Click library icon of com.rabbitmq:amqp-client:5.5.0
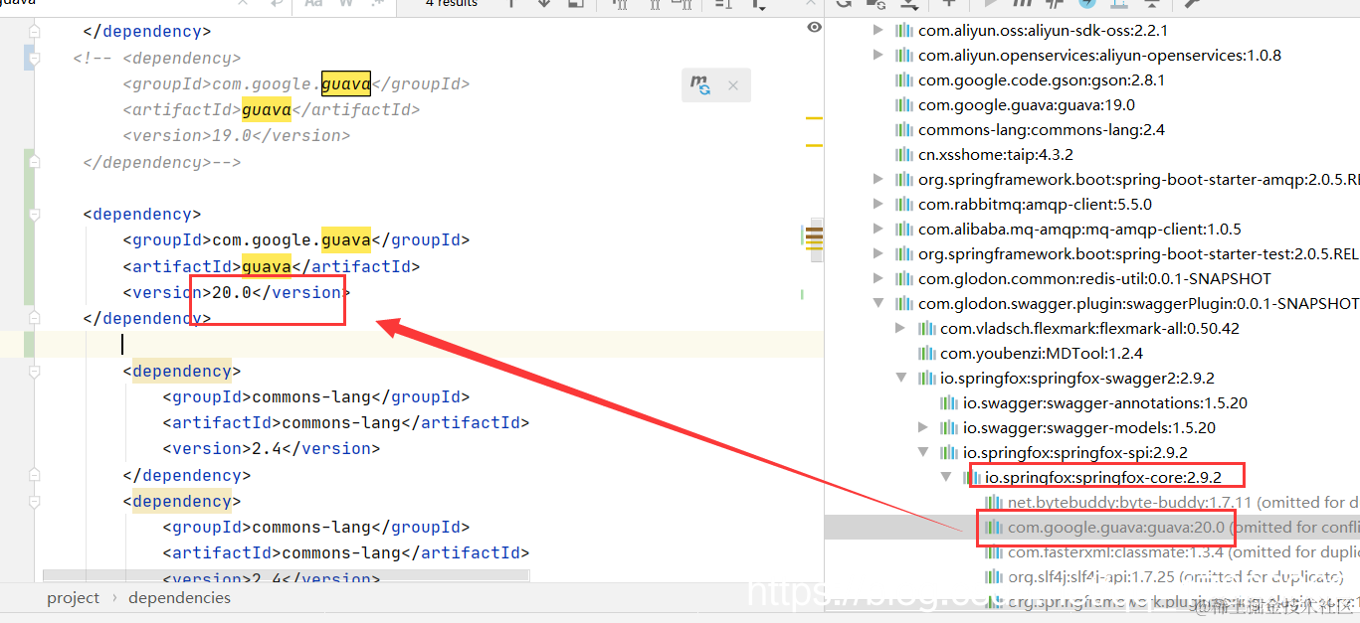 tap(903, 205)
